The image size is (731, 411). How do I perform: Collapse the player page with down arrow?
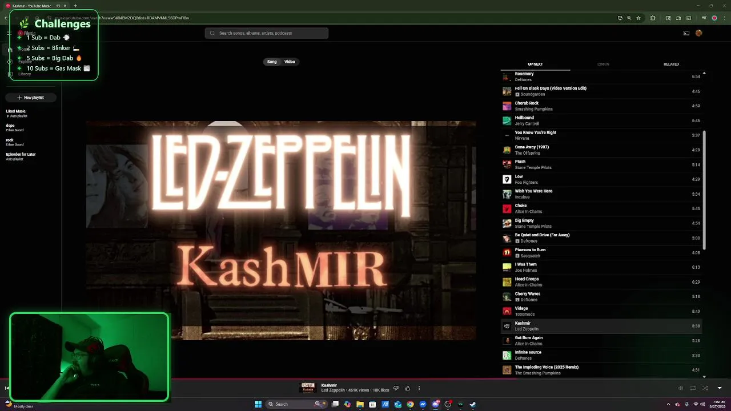pyautogui.click(x=719, y=388)
